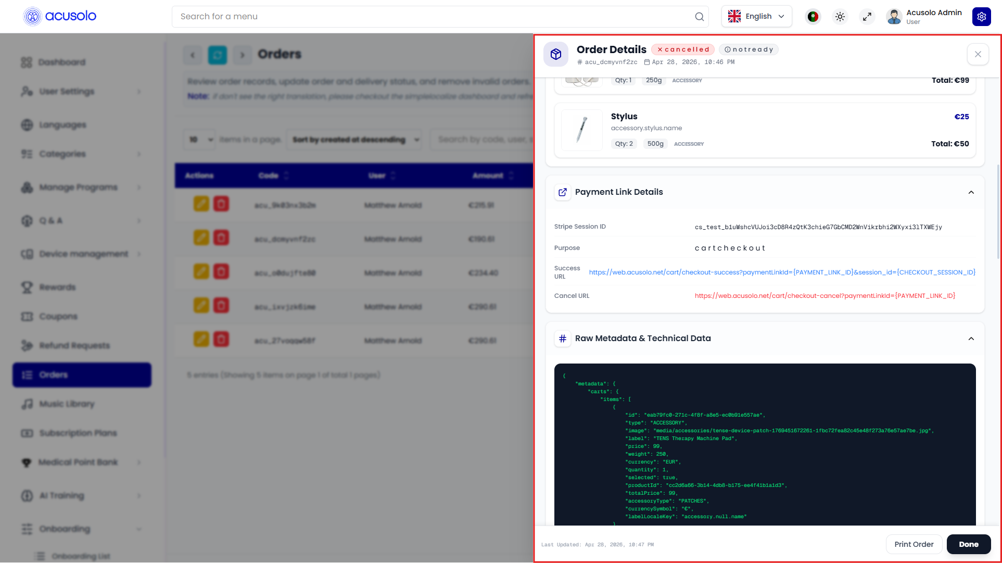Viewport: 1002px width, 563px height.
Task: Click the Stylus product thumbnail
Action: [x=582, y=130]
